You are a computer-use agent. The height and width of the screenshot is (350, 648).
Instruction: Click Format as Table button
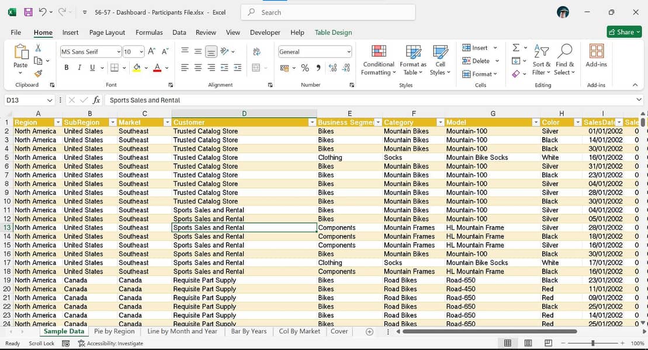point(413,60)
